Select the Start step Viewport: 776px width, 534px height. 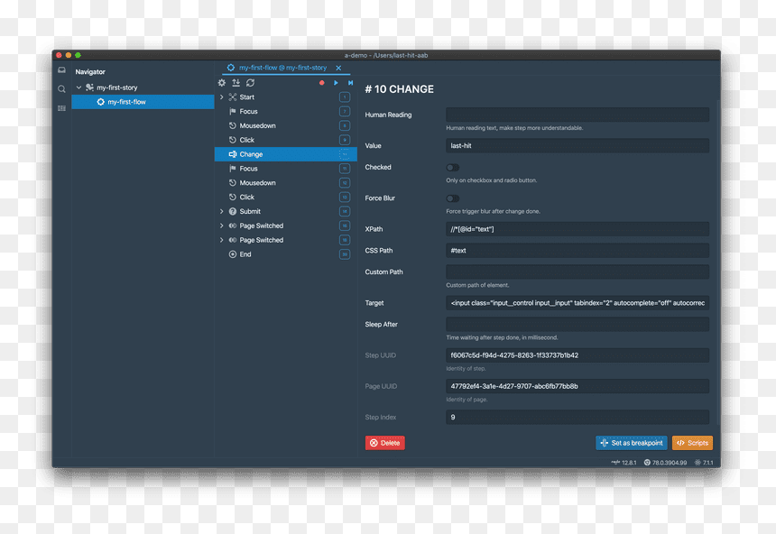click(286, 97)
